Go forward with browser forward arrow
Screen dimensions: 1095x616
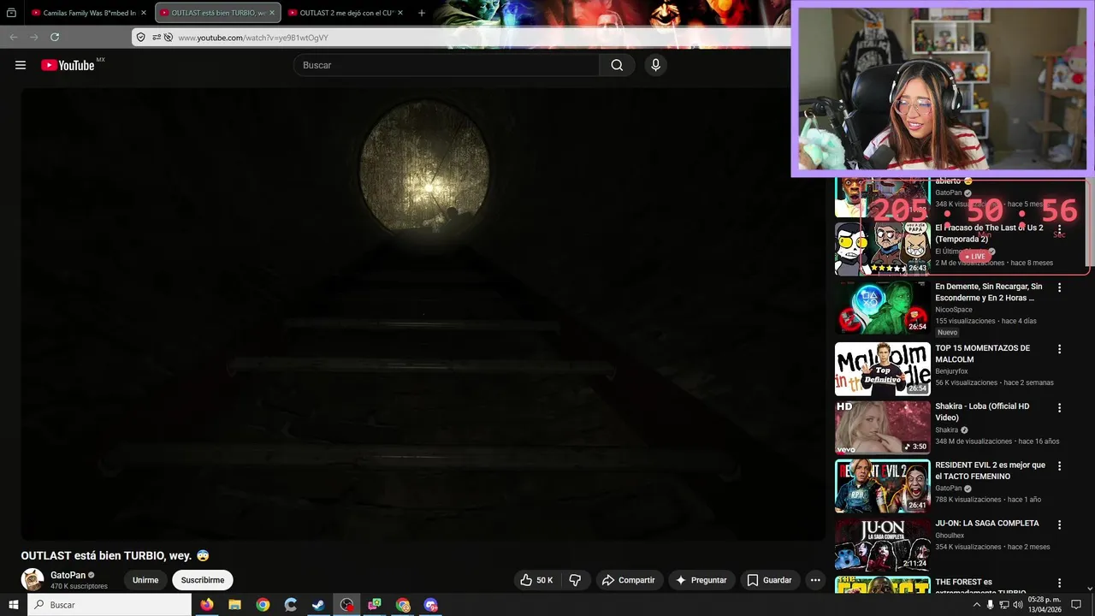click(33, 37)
